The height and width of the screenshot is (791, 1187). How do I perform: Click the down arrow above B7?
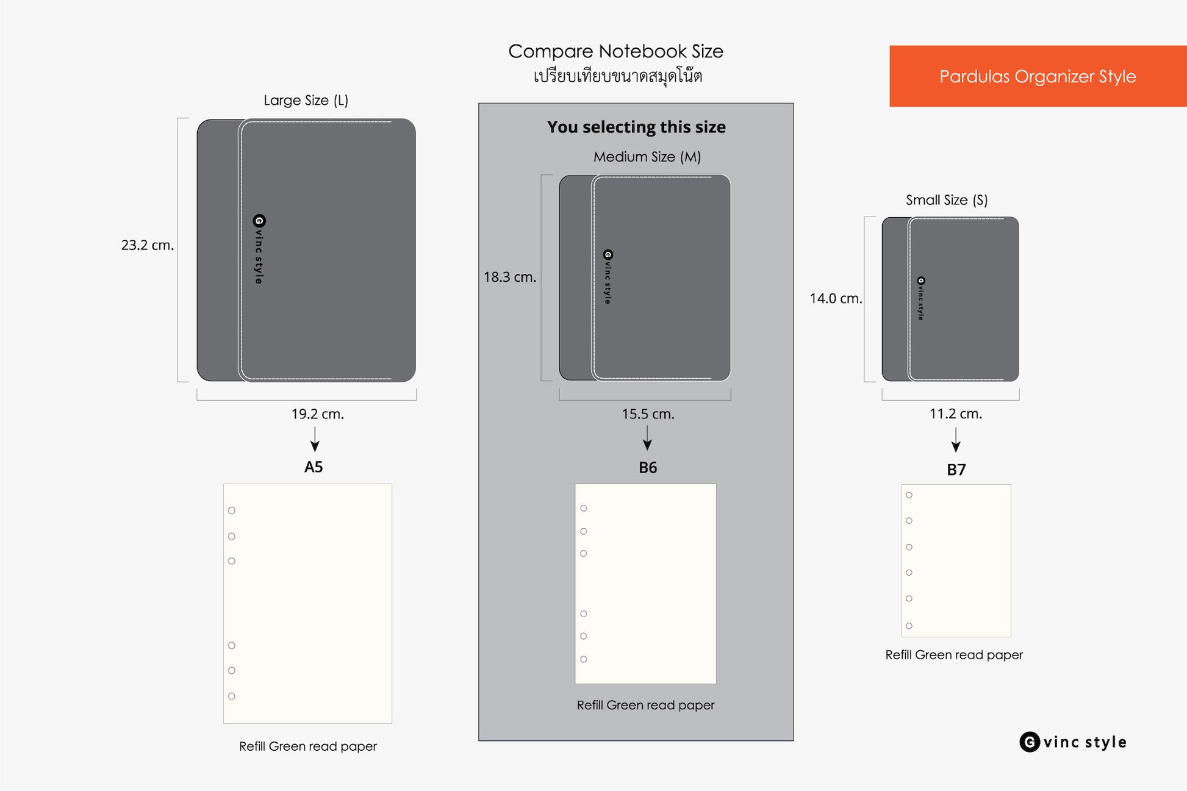(x=956, y=439)
